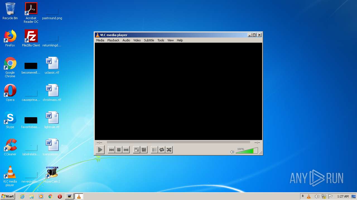
Task: Launch Internet Explorer from taskbar
Action: coord(22,196)
